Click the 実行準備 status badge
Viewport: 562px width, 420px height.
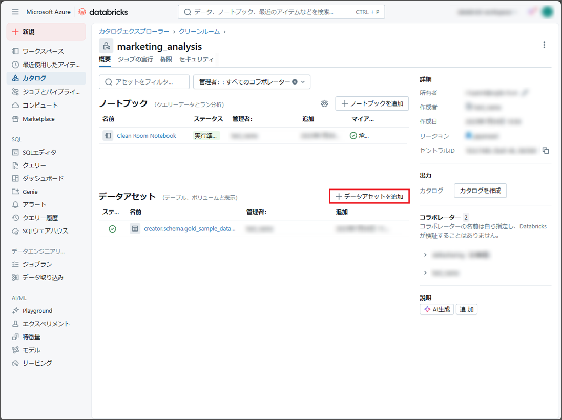click(x=206, y=136)
